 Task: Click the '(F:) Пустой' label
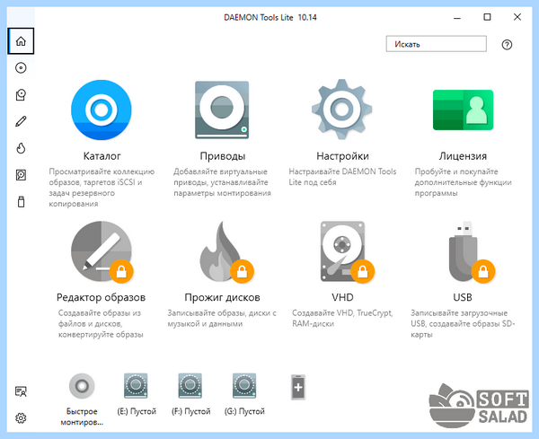(190, 411)
